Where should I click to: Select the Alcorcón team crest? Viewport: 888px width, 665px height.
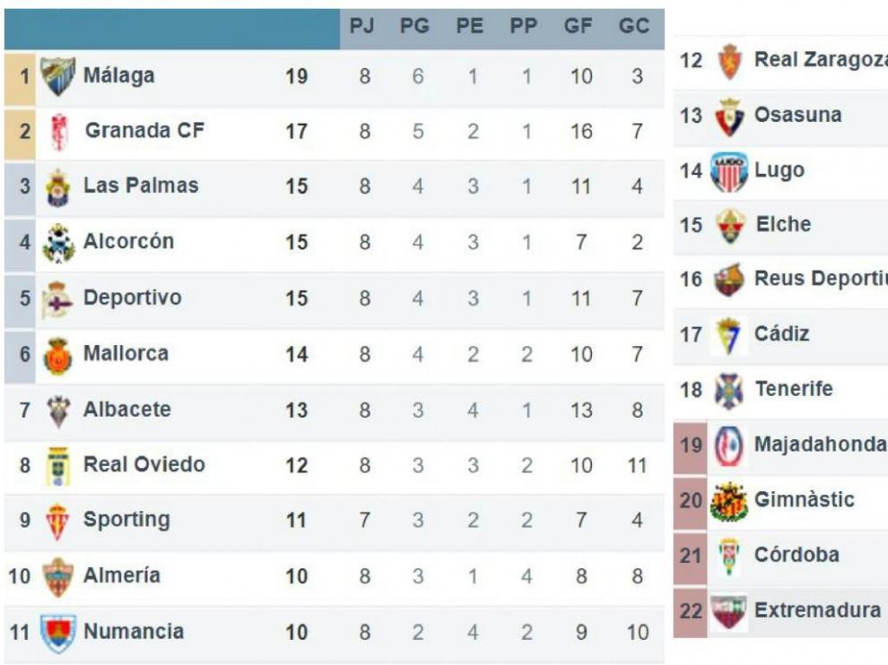pyautogui.click(x=58, y=244)
